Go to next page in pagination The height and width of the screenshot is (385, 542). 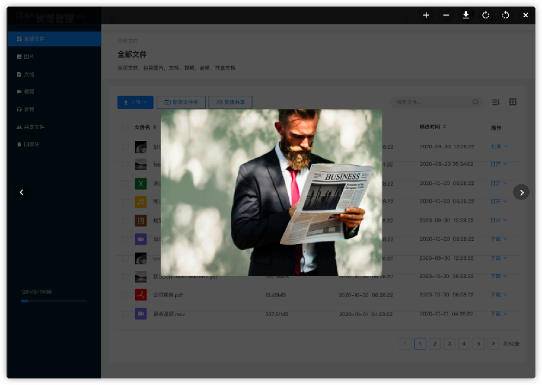tap(493, 344)
